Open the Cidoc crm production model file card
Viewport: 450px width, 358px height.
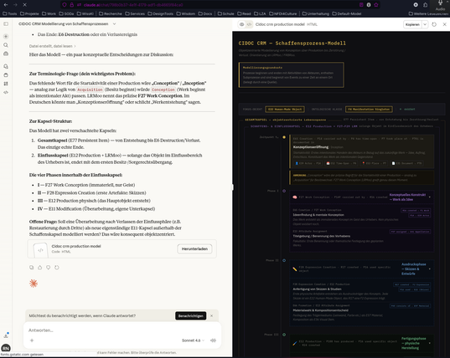(x=122, y=249)
